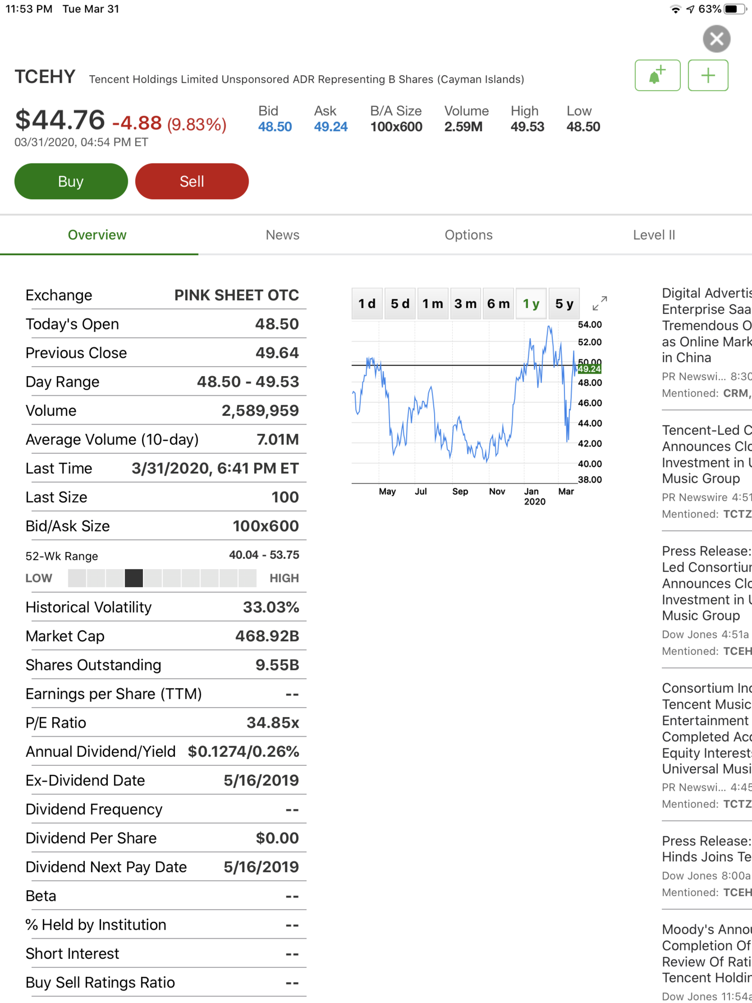The width and height of the screenshot is (752, 1003).
Task: Select the 1d chart range
Action: pyautogui.click(x=367, y=304)
